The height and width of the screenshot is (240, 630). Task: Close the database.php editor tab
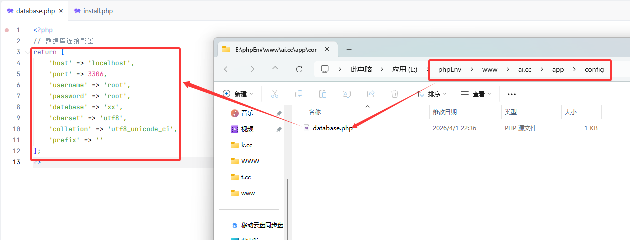tap(61, 11)
